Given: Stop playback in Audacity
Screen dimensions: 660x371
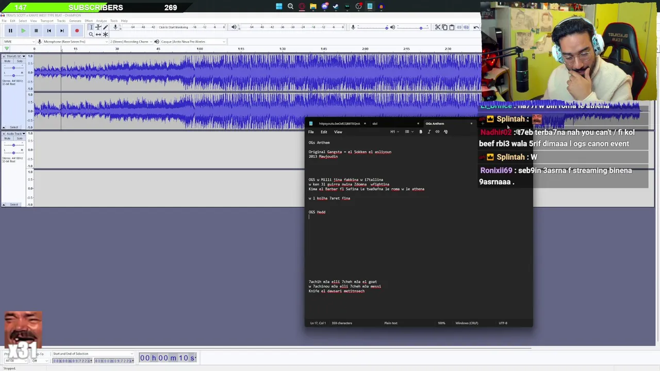Looking at the screenshot, I should (36, 30).
